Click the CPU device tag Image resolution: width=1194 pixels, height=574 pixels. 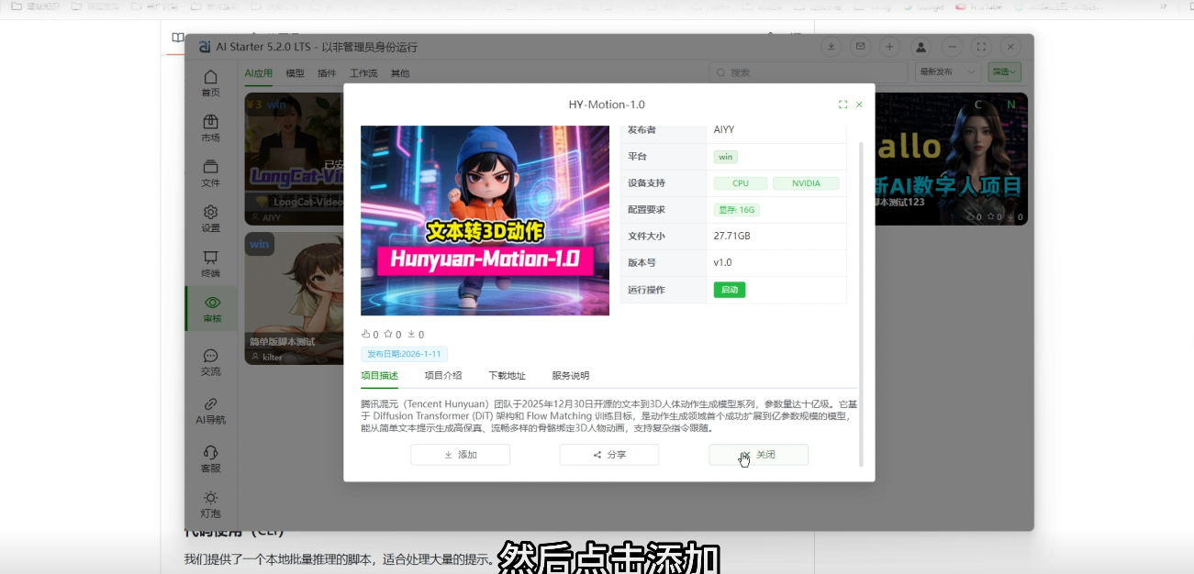point(741,183)
